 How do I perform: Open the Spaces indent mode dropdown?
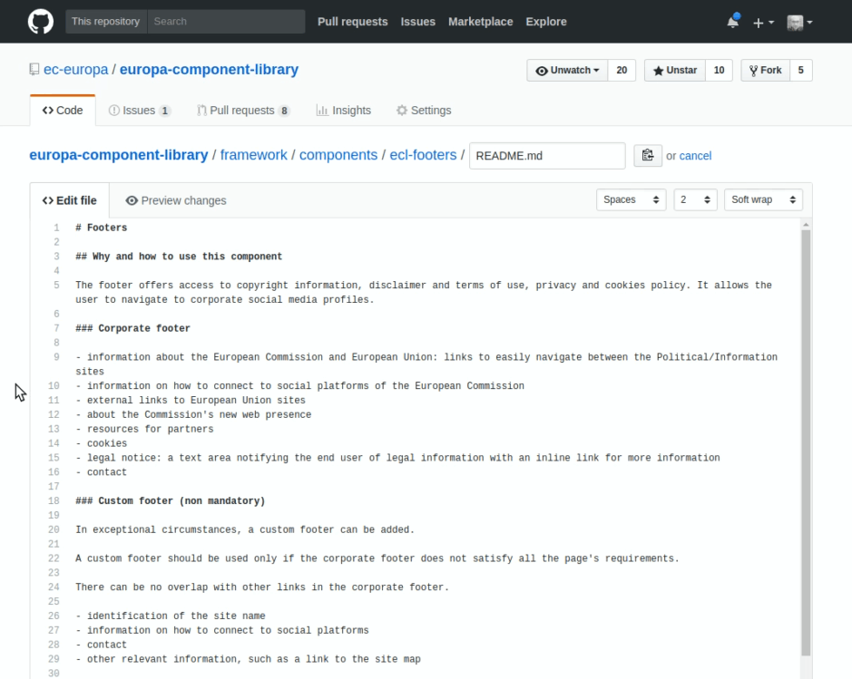631,199
